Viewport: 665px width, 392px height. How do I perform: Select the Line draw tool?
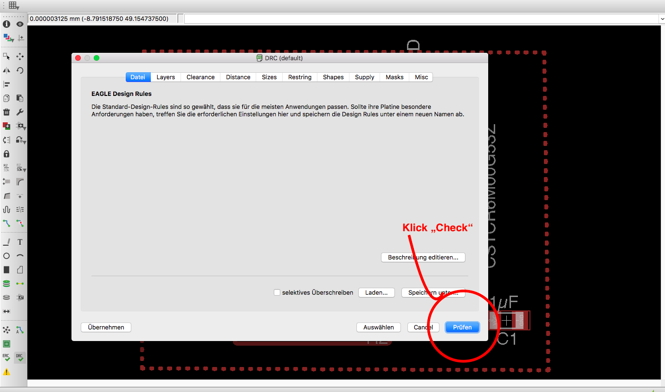click(6, 242)
